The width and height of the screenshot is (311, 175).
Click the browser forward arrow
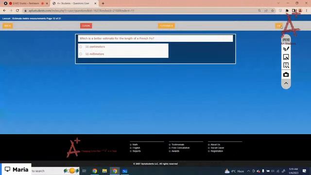(x=11, y=11)
